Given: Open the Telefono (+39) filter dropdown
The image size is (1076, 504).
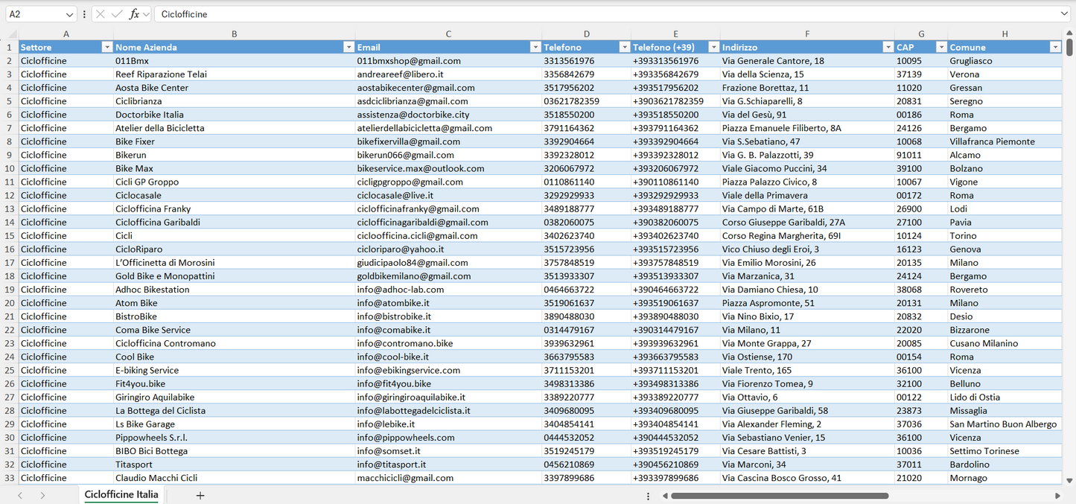Looking at the screenshot, I should click(713, 47).
